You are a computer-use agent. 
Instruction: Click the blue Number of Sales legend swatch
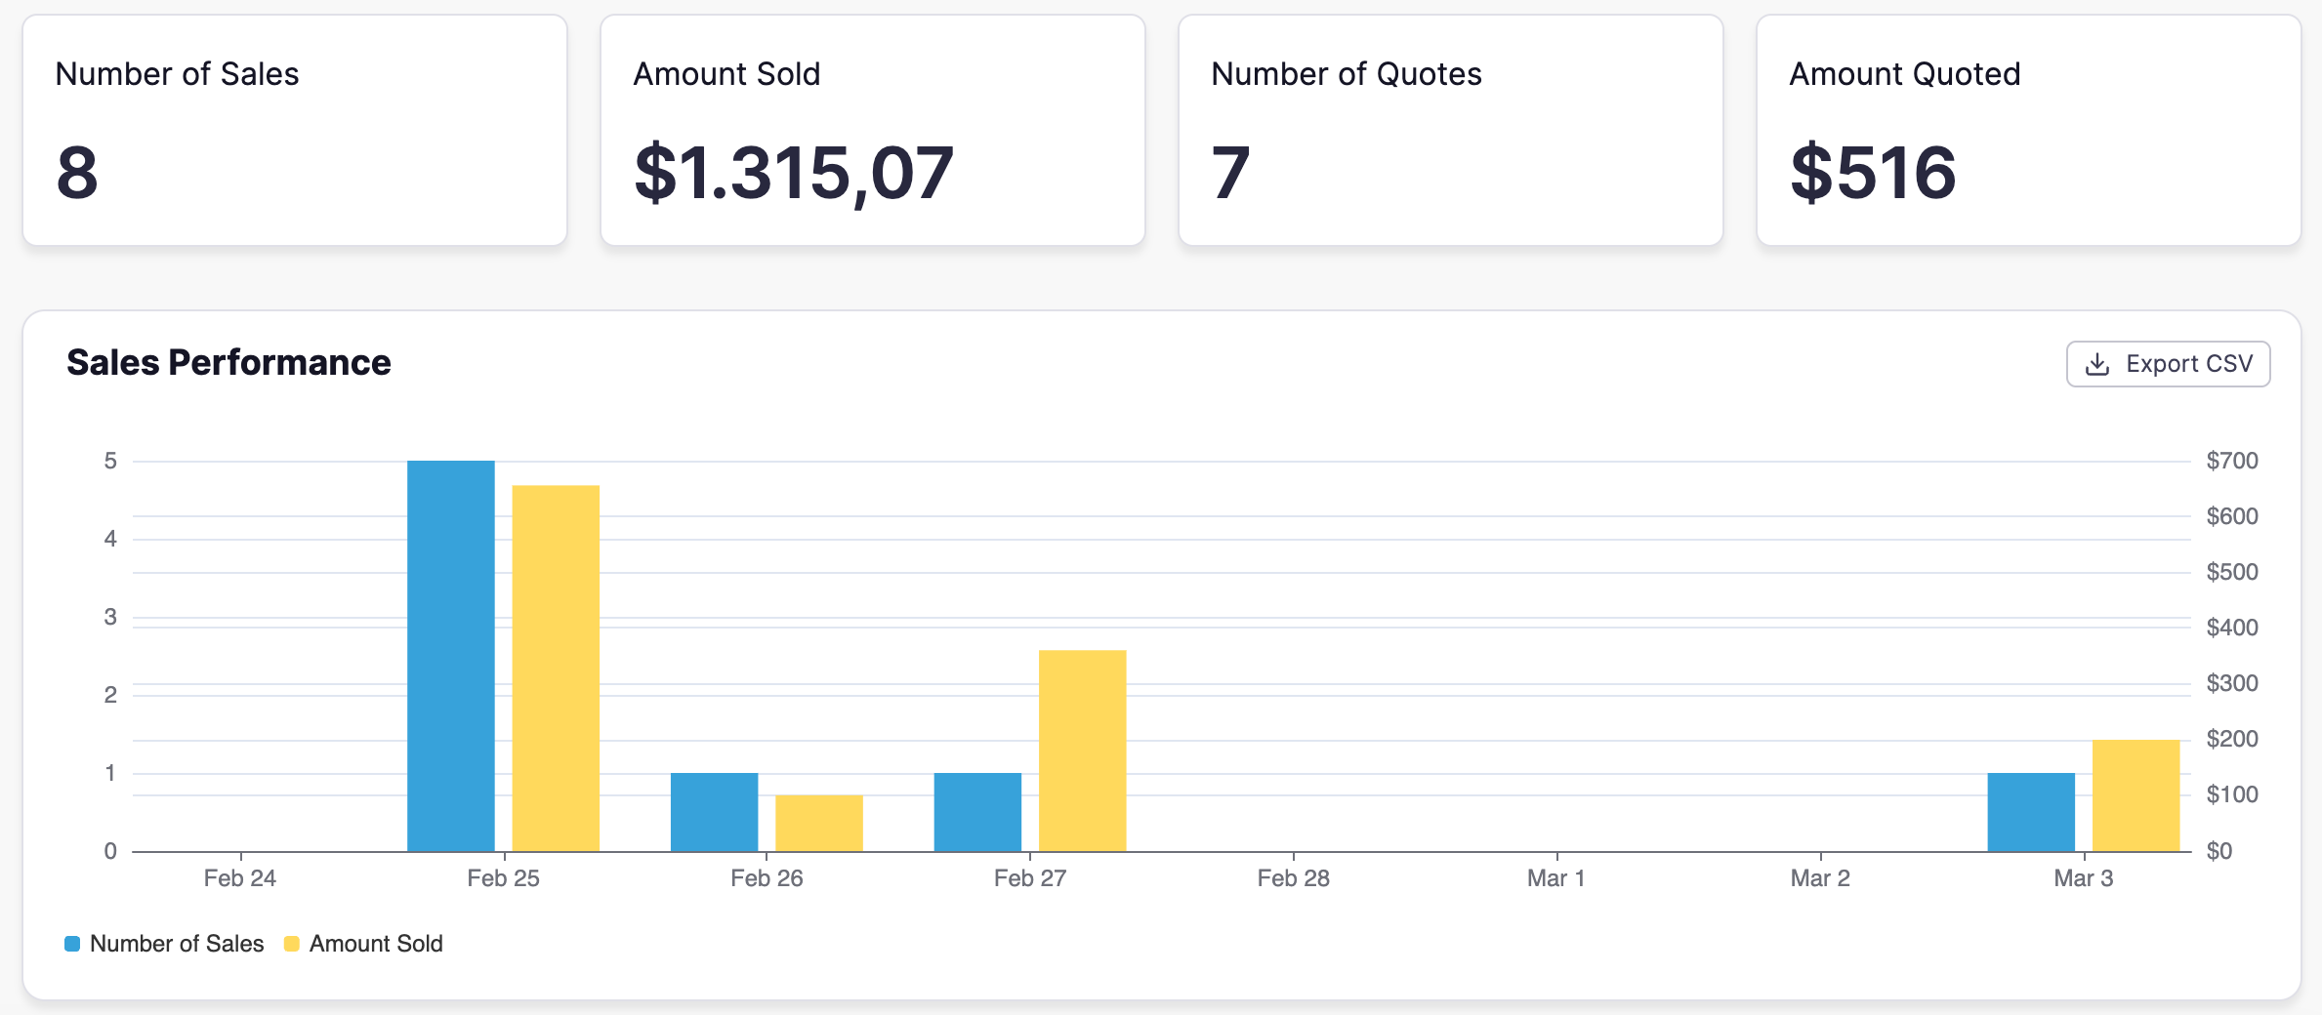pyautogui.click(x=72, y=944)
